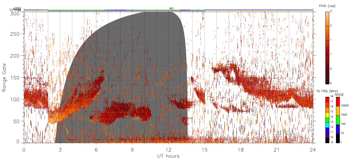
Task: Click the blue 11–12 MHz TX FRQ swatch
Action: tap(327, 130)
